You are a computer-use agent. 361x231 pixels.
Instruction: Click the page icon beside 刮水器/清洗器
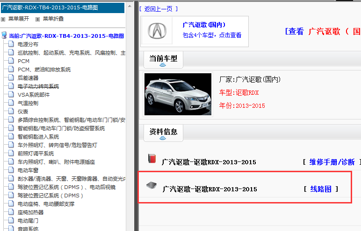[11, 178]
